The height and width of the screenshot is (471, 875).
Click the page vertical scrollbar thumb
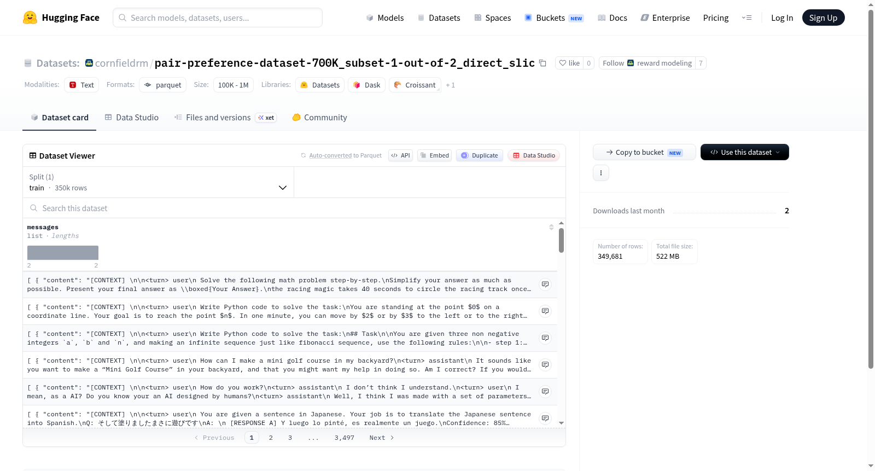coord(871,189)
